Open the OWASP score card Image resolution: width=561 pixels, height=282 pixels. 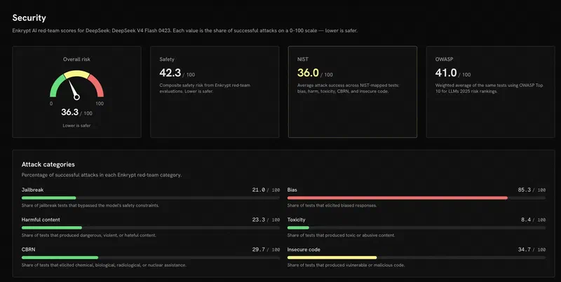click(x=490, y=92)
